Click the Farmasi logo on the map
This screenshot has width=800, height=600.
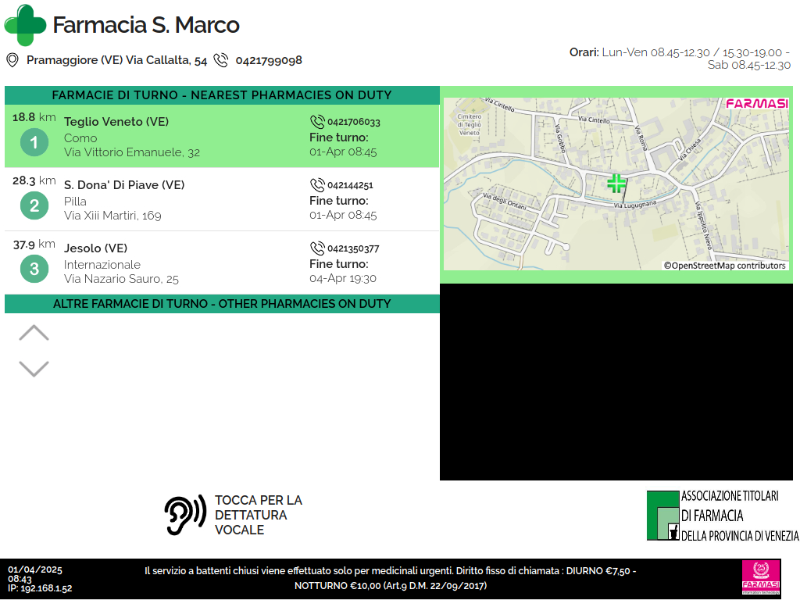(756, 103)
